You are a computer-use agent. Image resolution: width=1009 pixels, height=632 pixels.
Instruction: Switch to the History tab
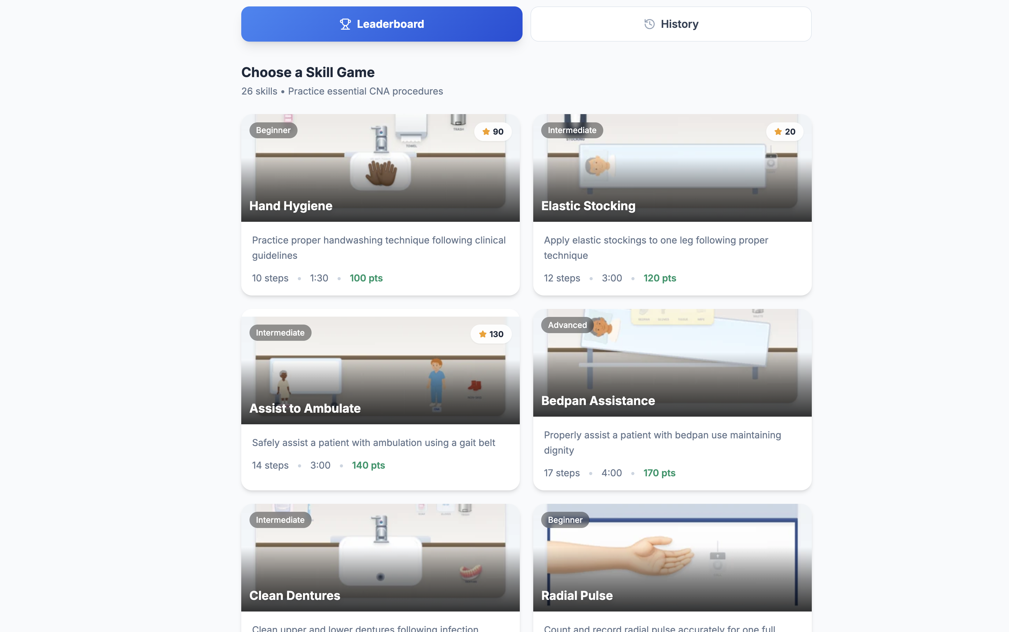671,24
